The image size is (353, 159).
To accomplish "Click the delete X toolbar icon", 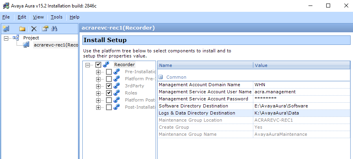I will [x=34, y=29].
